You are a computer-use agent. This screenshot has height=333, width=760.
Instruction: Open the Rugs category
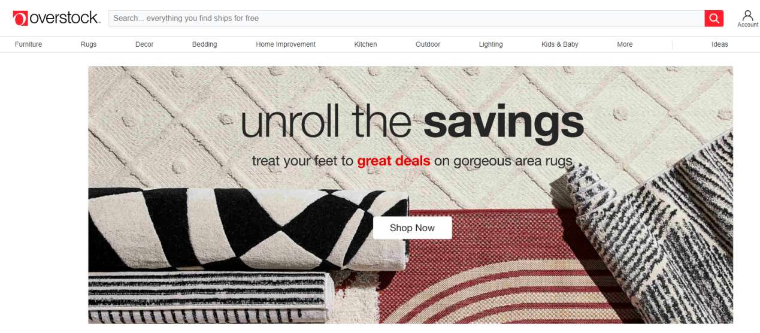[89, 44]
